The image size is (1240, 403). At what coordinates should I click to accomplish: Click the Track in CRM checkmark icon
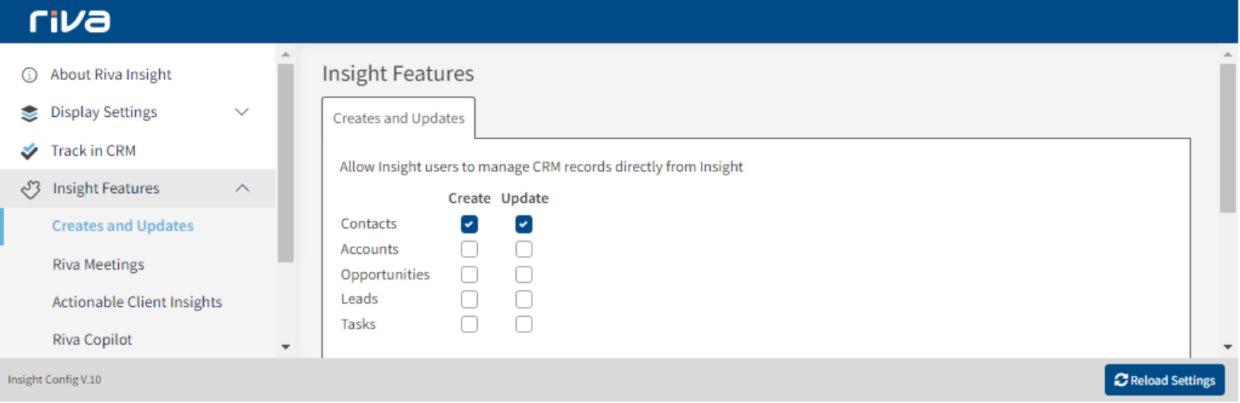pyautogui.click(x=30, y=151)
